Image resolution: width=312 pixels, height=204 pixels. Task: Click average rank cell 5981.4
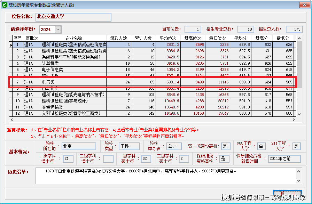coord(168,82)
